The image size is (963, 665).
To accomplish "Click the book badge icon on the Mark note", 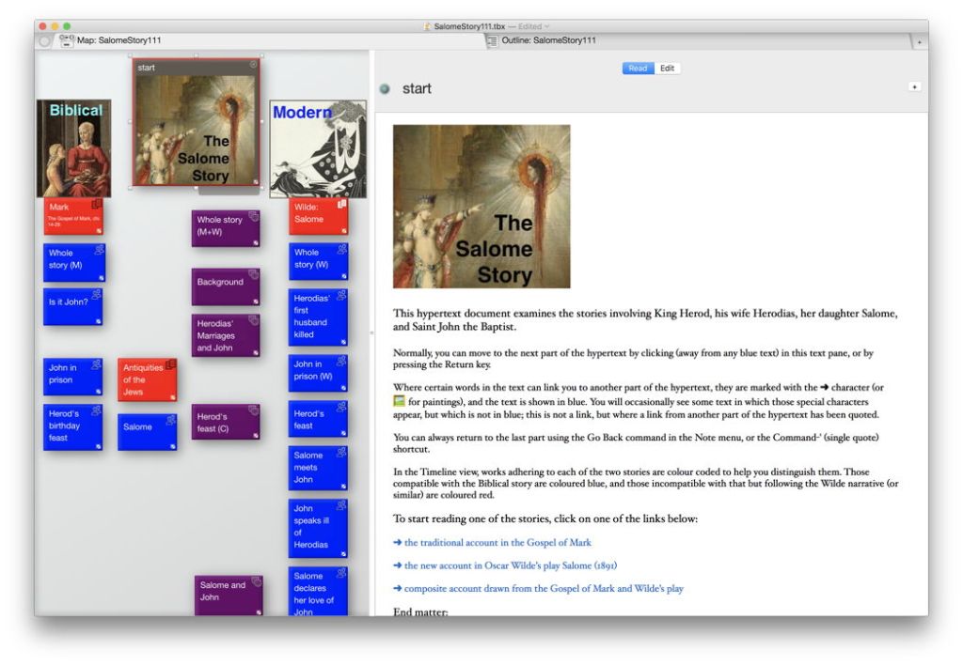I will point(96,204).
